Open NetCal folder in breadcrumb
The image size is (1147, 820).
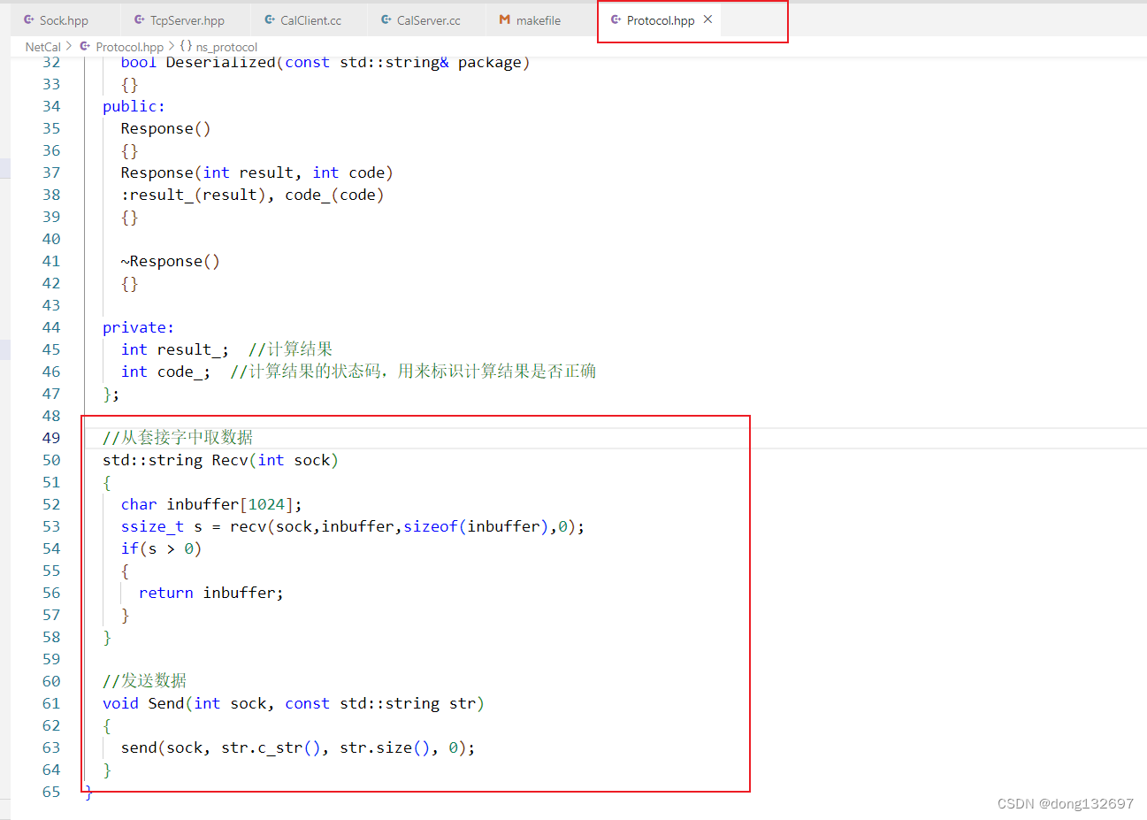[43, 47]
